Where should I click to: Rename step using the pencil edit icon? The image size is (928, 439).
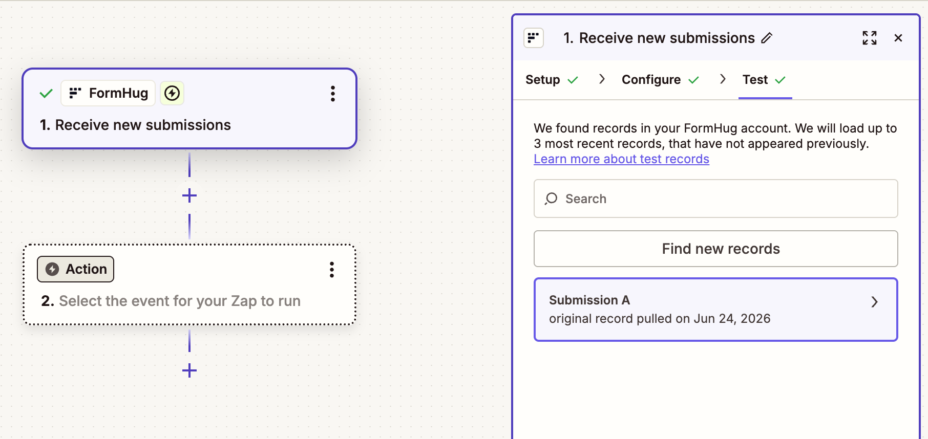tap(767, 38)
